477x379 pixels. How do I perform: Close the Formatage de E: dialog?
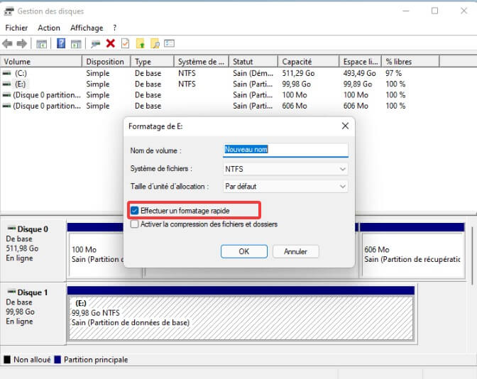[345, 126]
